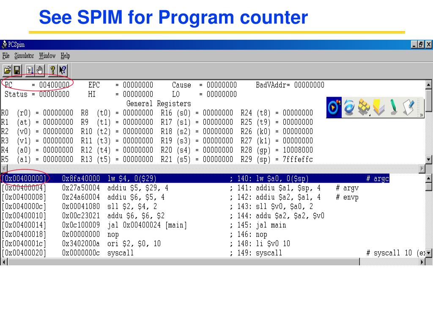
Task: Click the HI register value
Action: point(138,94)
